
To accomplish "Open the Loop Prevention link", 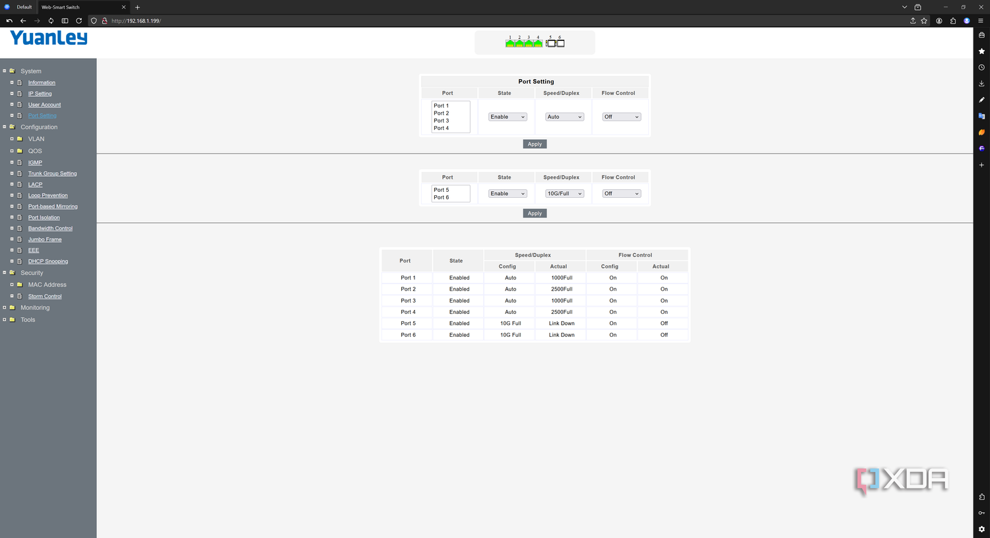I will point(48,195).
